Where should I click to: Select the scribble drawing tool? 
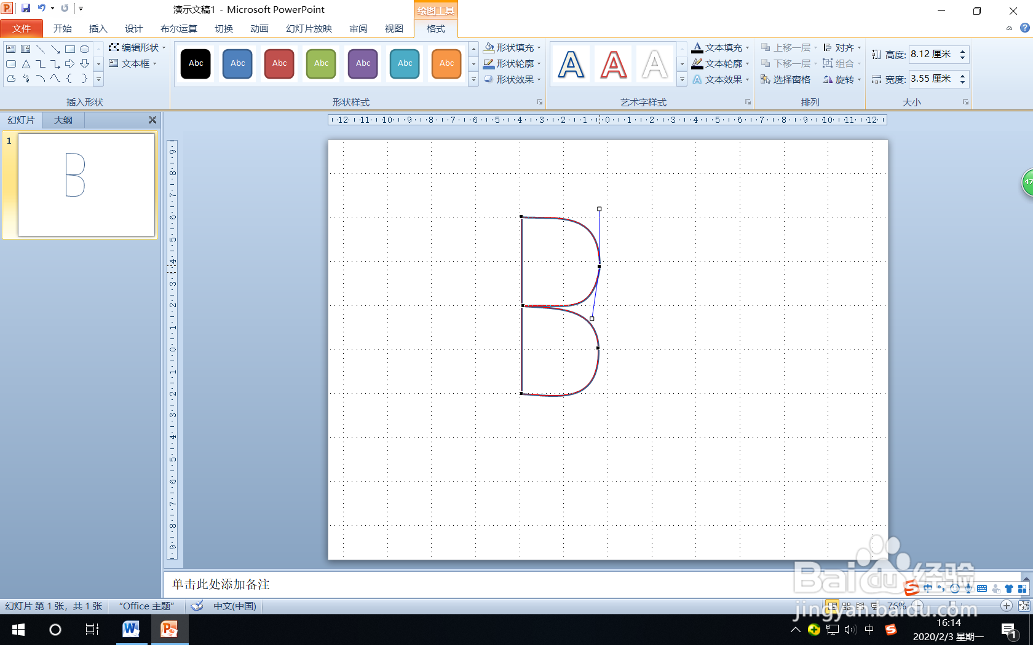26,78
